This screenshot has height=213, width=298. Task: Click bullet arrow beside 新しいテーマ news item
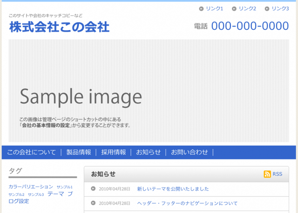tap(93, 189)
